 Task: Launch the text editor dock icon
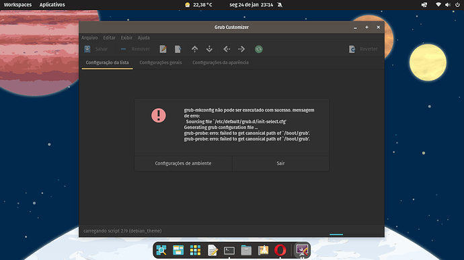click(212, 250)
